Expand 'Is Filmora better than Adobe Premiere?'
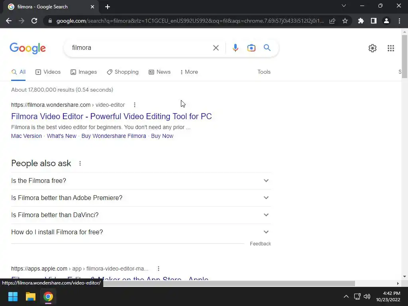 point(141,198)
